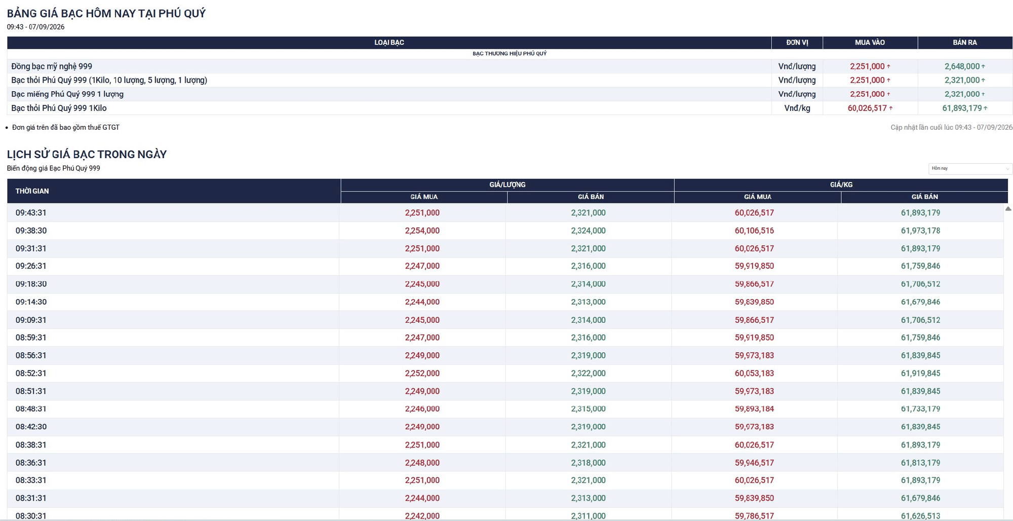1013x521 pixels.
Task: Click "GIÁ MUA" header under GIÁ/KG
Action: point(758,197)
